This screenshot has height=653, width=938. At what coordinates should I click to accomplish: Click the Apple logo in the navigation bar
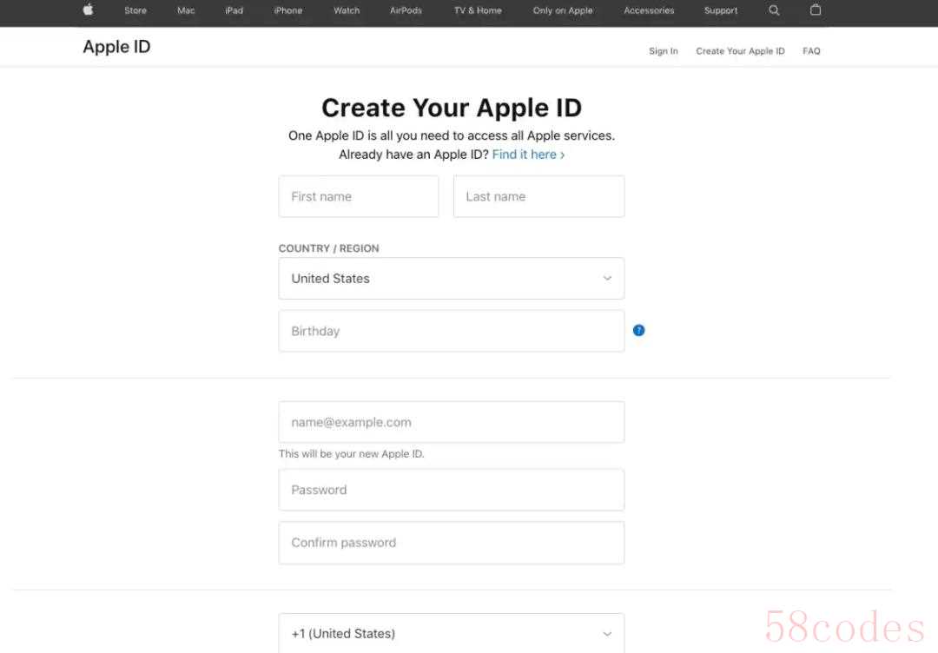(88, 10)
